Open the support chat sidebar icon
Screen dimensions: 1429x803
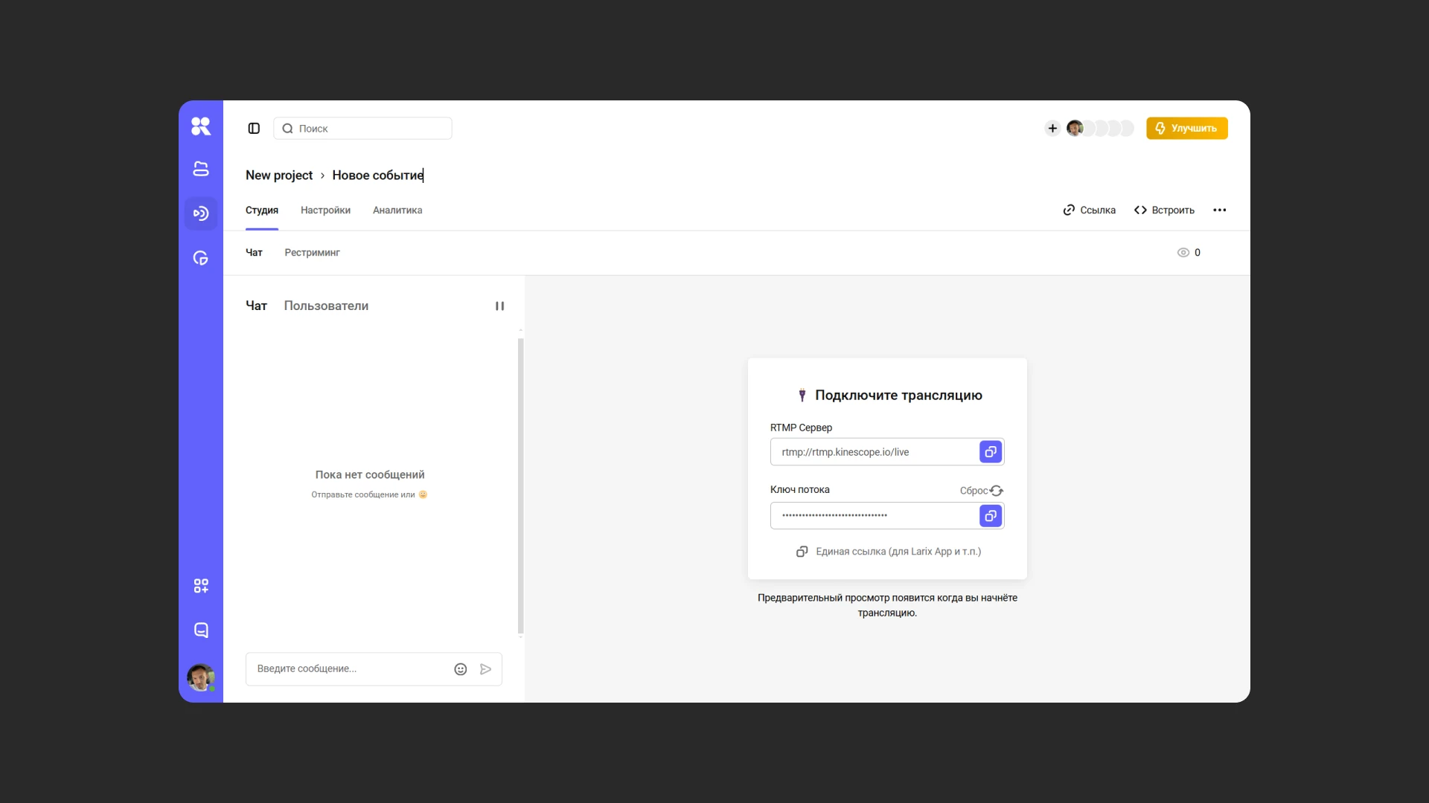[201, 631]
